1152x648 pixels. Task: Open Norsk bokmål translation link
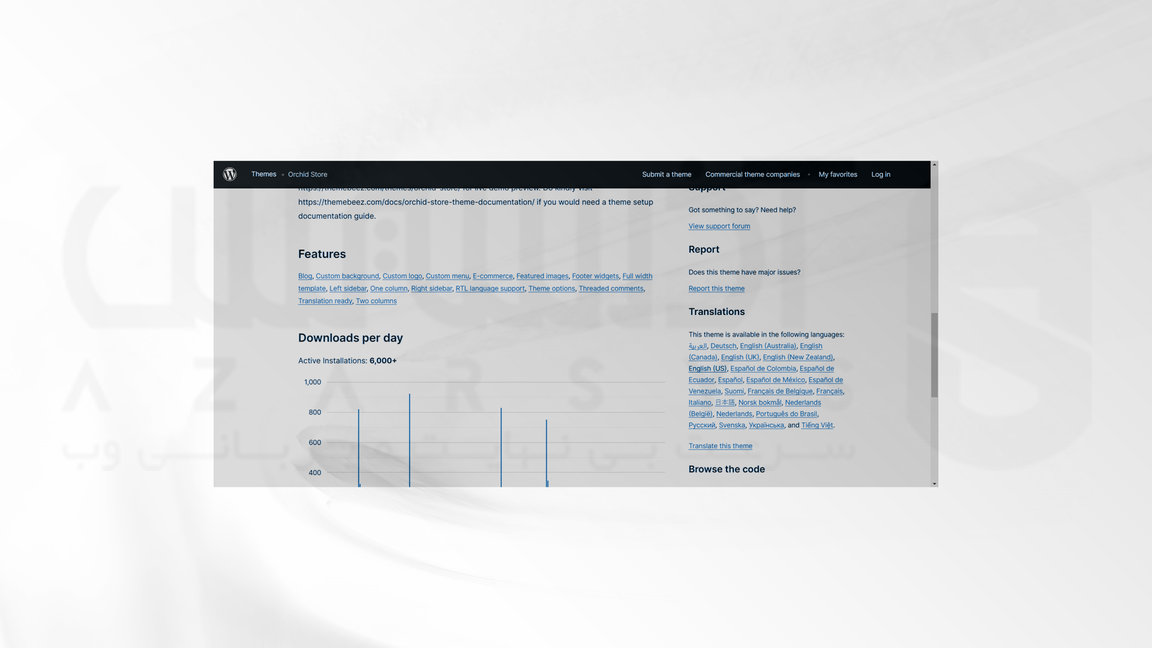point(760,403)
